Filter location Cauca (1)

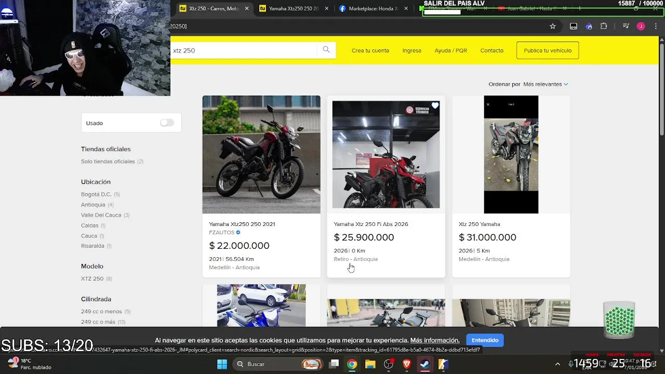tap(92, 236)
